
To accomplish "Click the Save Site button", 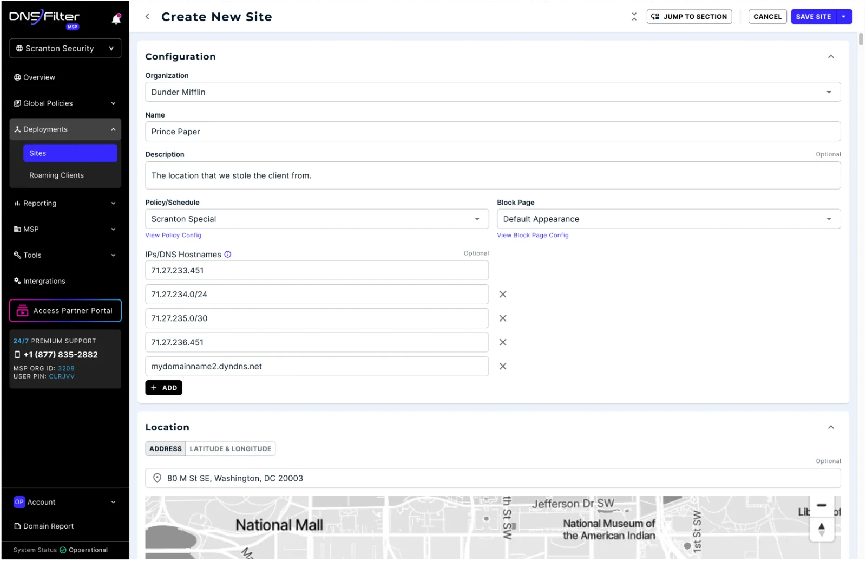I will [x=813, y=17].
